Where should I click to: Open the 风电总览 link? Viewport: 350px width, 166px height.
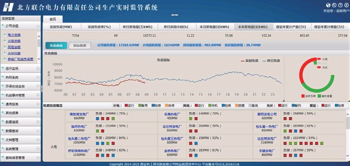coord(14,47)
